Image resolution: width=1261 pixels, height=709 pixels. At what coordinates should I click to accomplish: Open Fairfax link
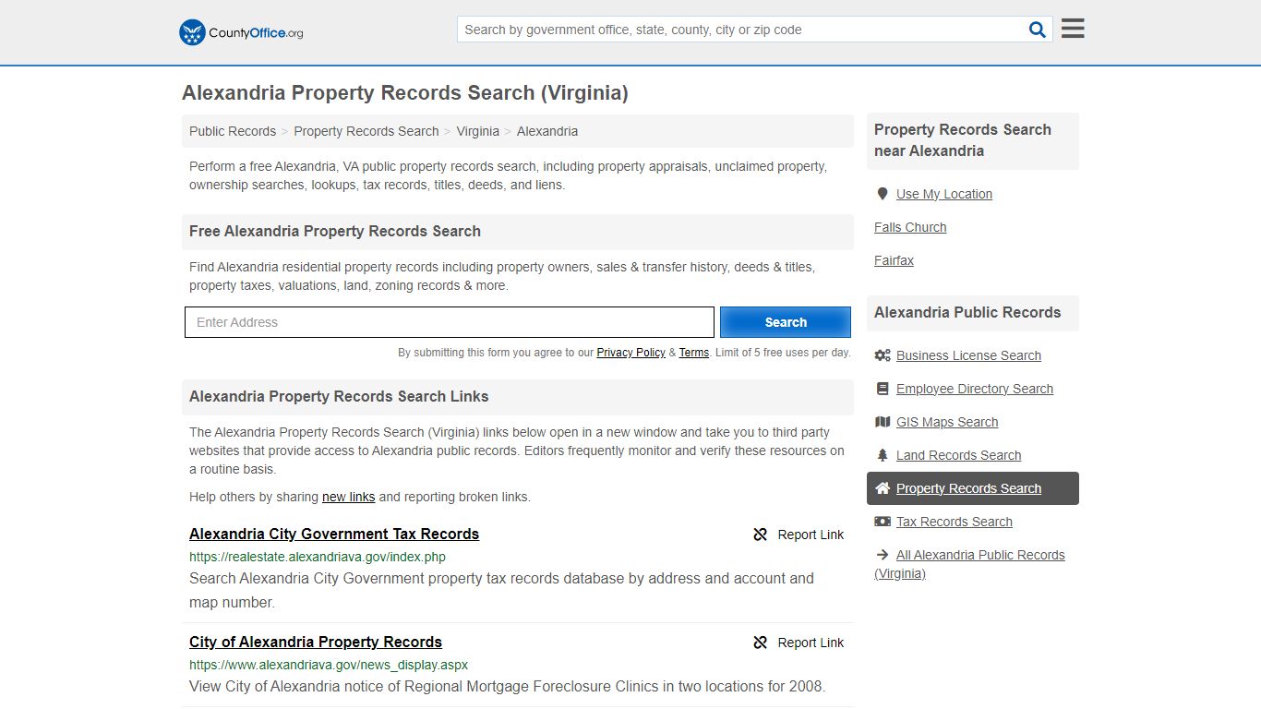894,260
